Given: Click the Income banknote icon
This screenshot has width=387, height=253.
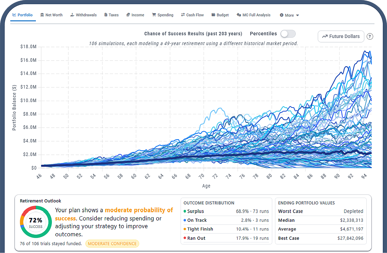Looking at the screenshot, I should click(129, 15).
